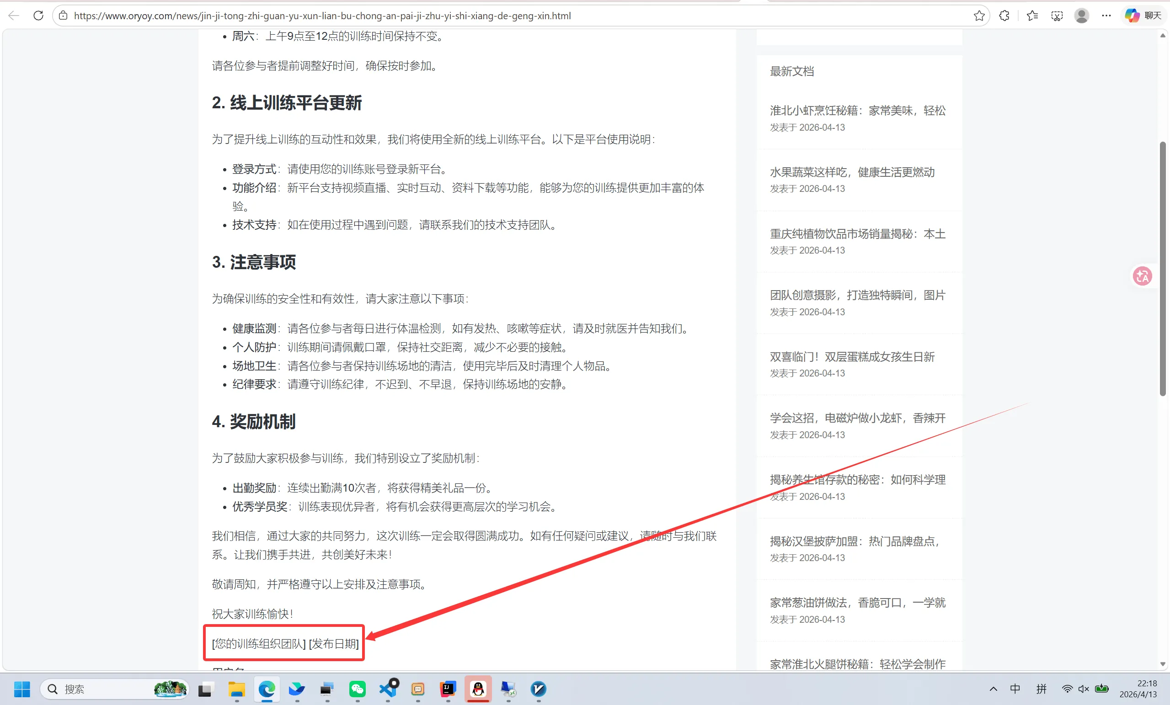Open QQ from the taskbar
The width and height of the screenshot is (1170, 705).
[x=478, y=689]
